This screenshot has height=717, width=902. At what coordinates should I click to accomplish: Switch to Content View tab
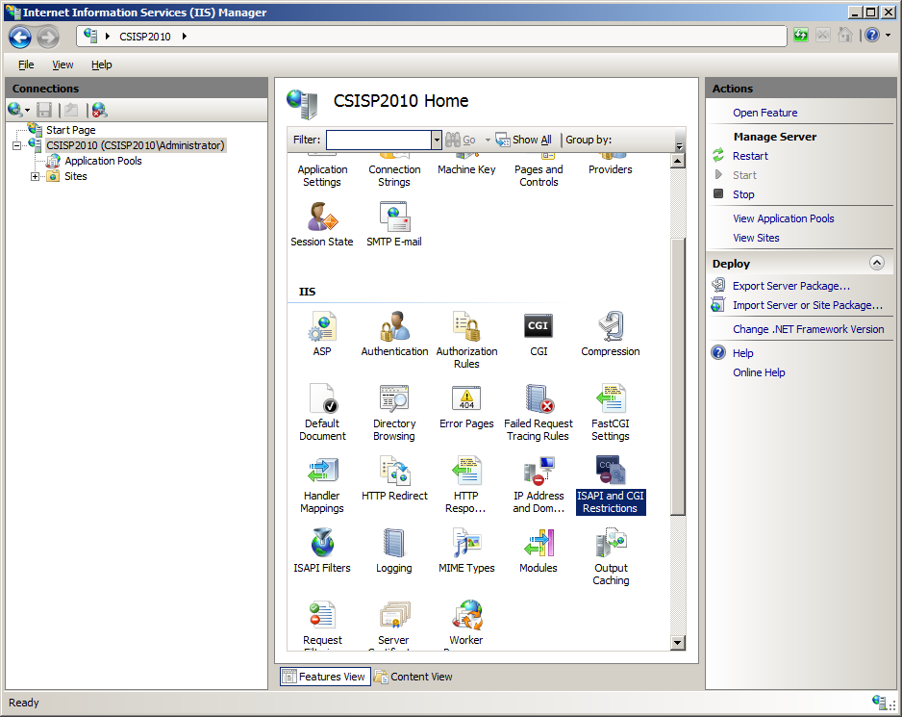413,677
